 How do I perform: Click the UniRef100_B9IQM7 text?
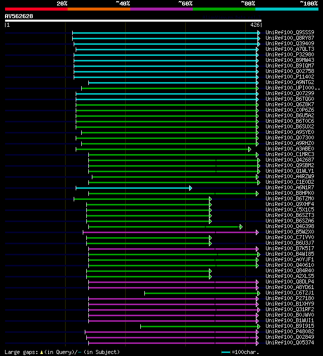(x=290, y=65)
